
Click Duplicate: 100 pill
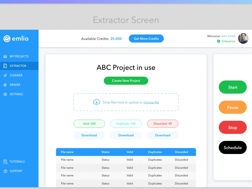pos(126,124)
